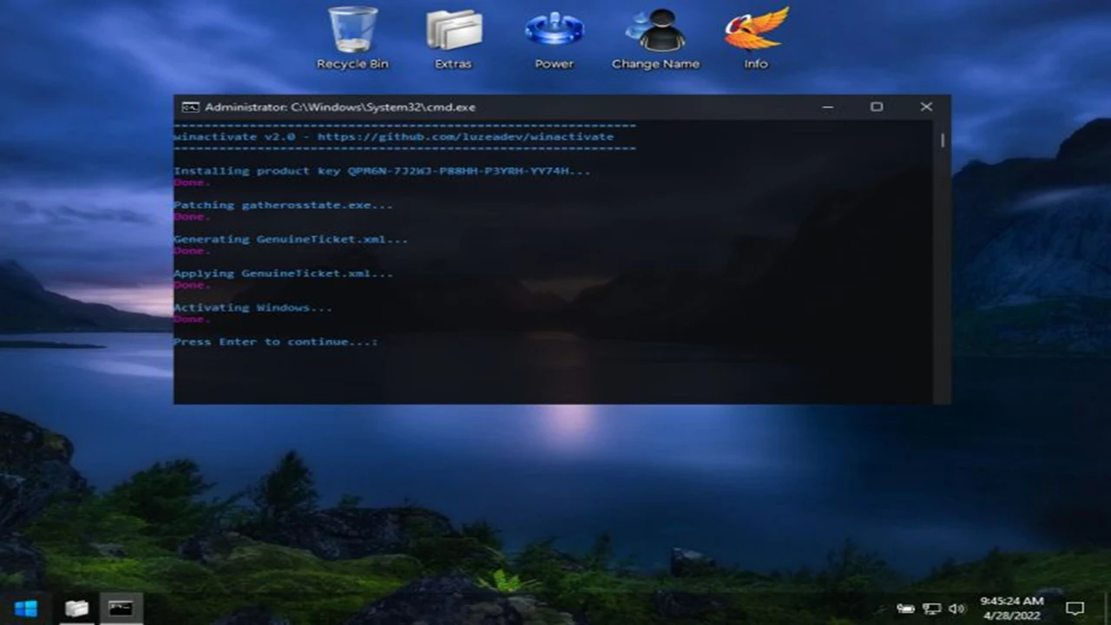1111x625 pixels.
Task: Click the 'Installing product key' line
Action: point(382,171)
